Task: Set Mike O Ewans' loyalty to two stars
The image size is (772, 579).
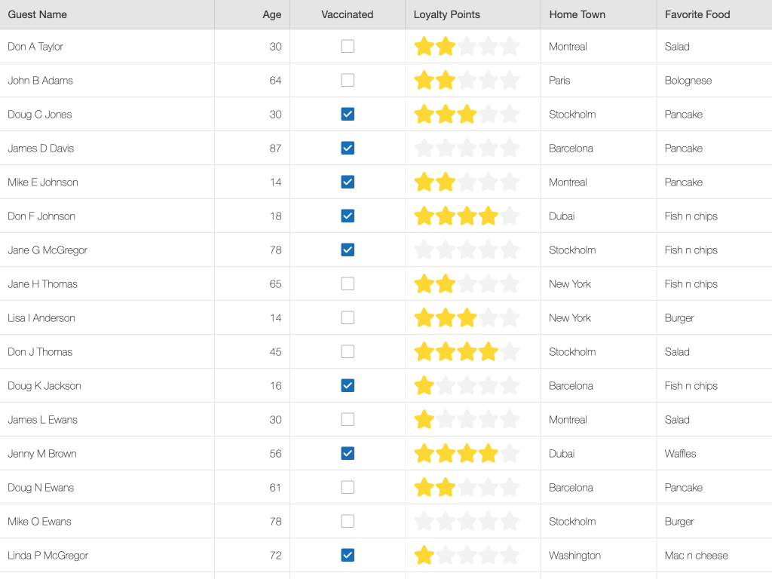Action: (446, 522)
